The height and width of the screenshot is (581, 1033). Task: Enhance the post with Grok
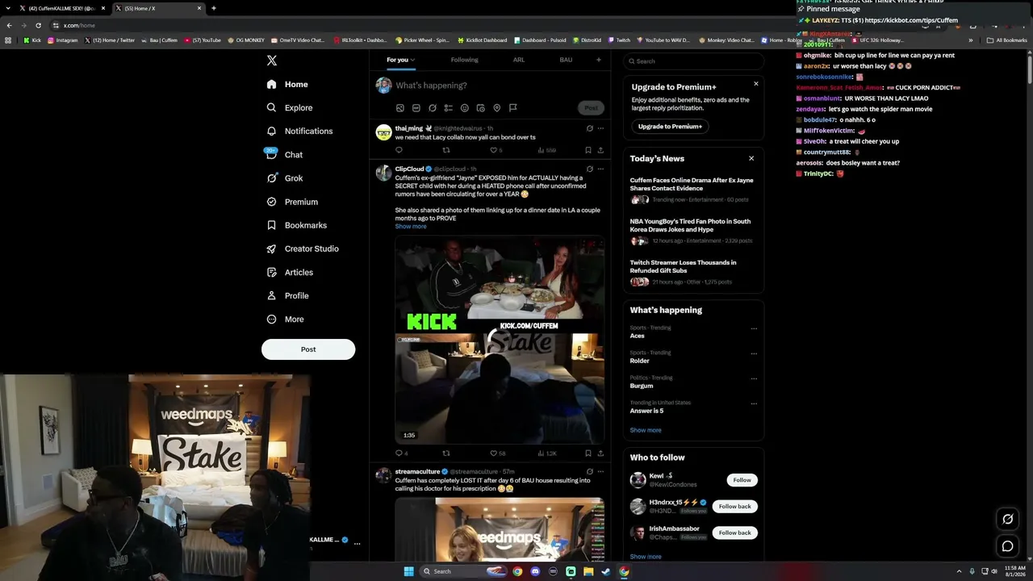pos(433,108)
